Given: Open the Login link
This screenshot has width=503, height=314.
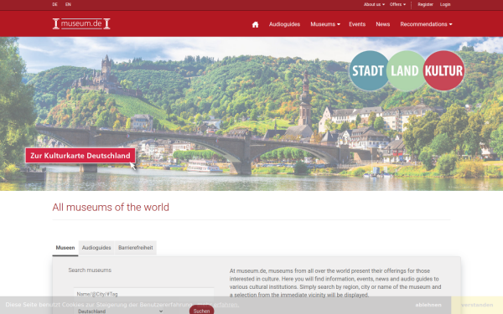Looking at the screenshot, I should pyautogui.click(x=445, y=4).
